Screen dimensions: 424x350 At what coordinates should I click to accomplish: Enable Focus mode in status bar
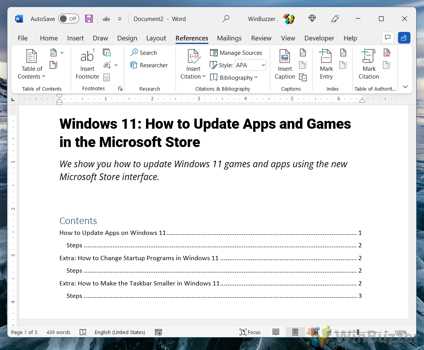point(250,332)
